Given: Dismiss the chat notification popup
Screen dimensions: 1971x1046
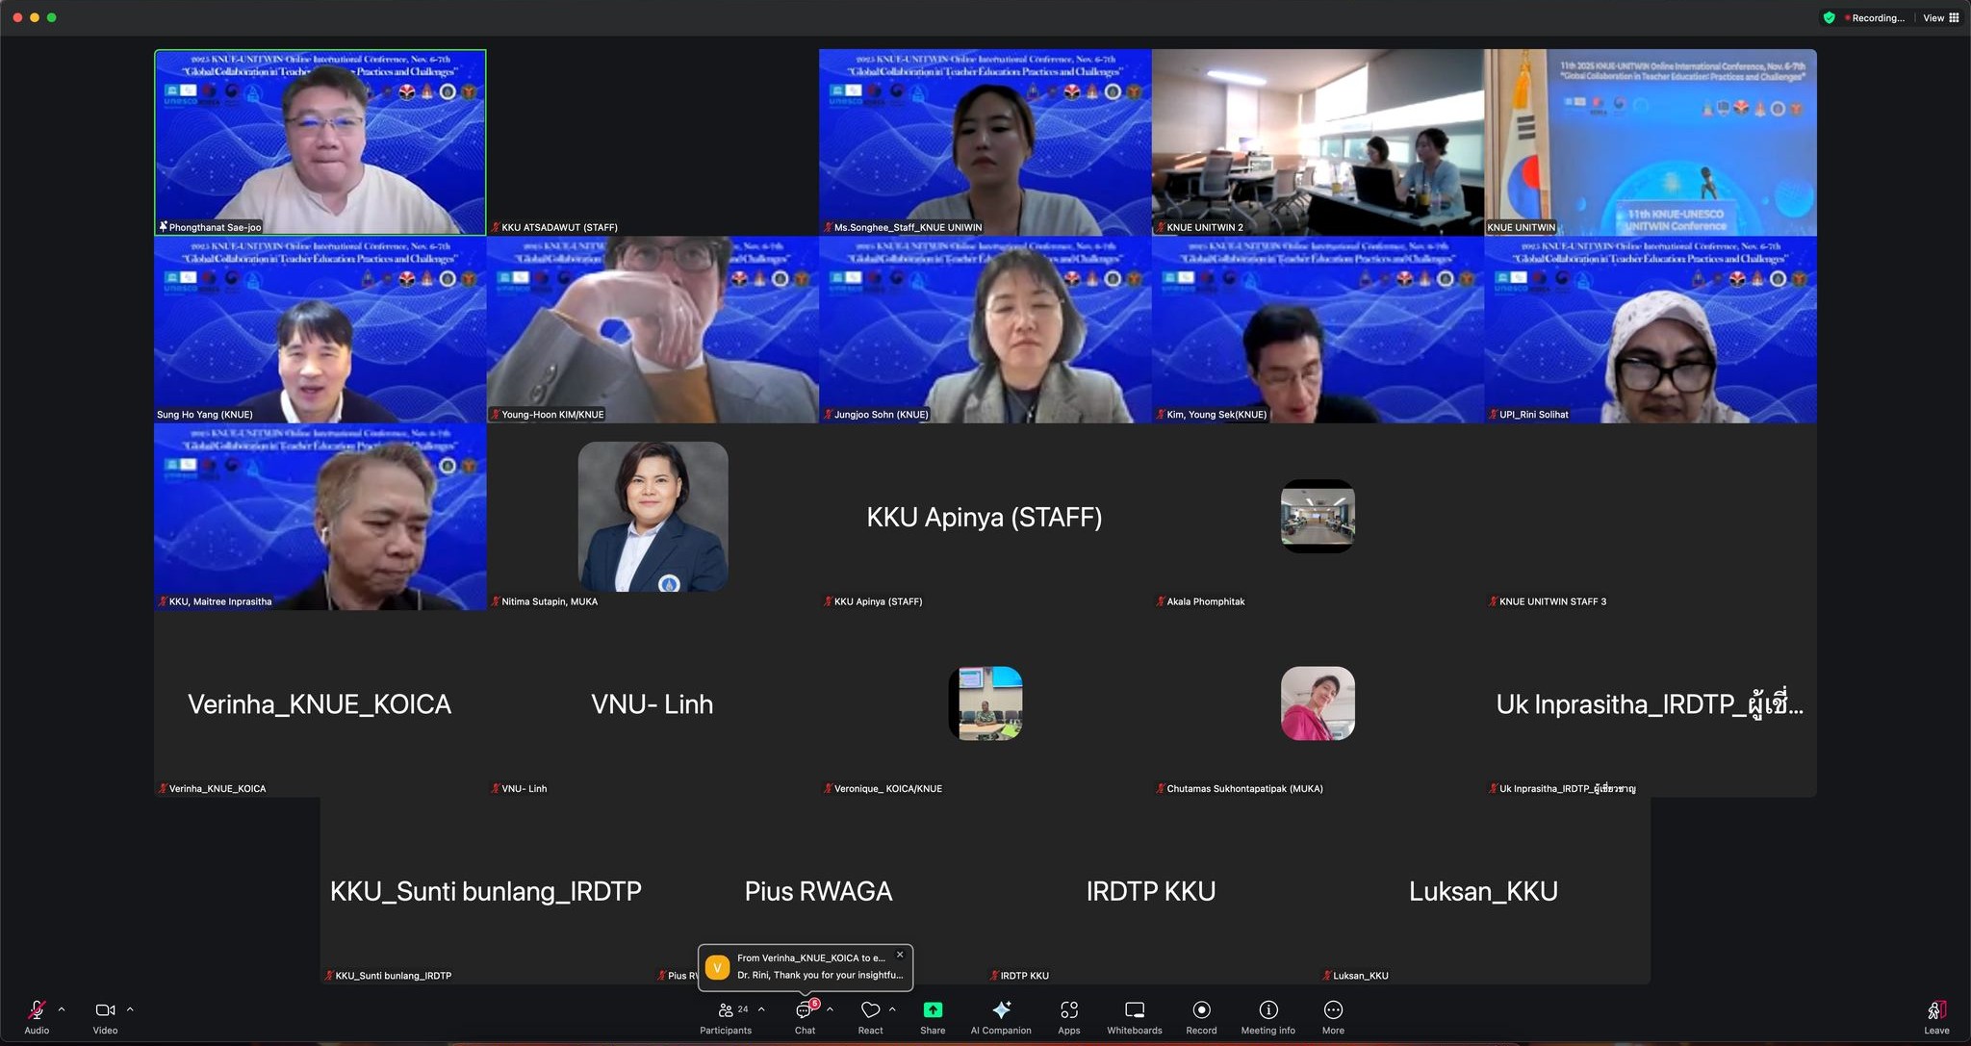Looking at the screenshot, I should click(x=900, y=955).
